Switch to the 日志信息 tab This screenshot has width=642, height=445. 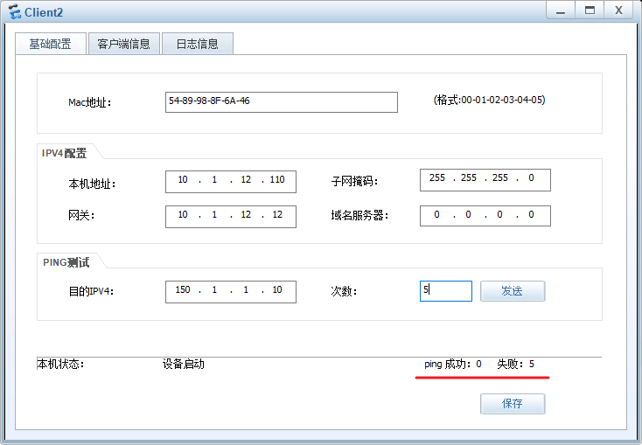pyautogui.click(x=198, y=44)
